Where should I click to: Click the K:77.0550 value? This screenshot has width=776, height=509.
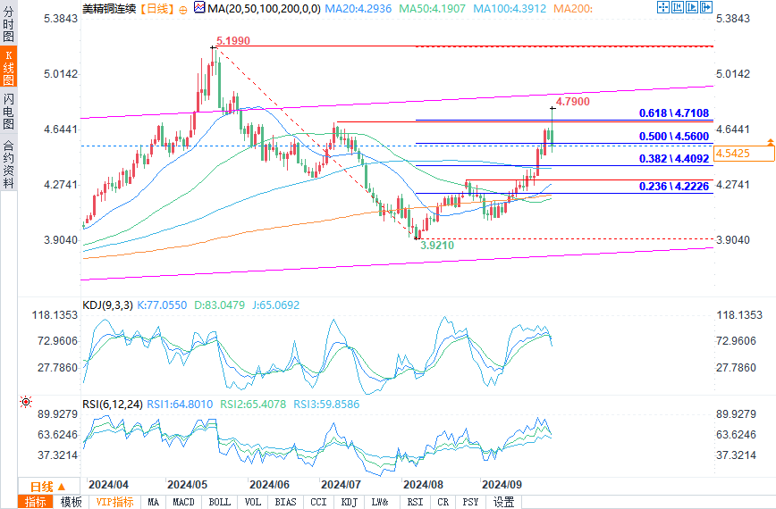[x=162, y=305]
